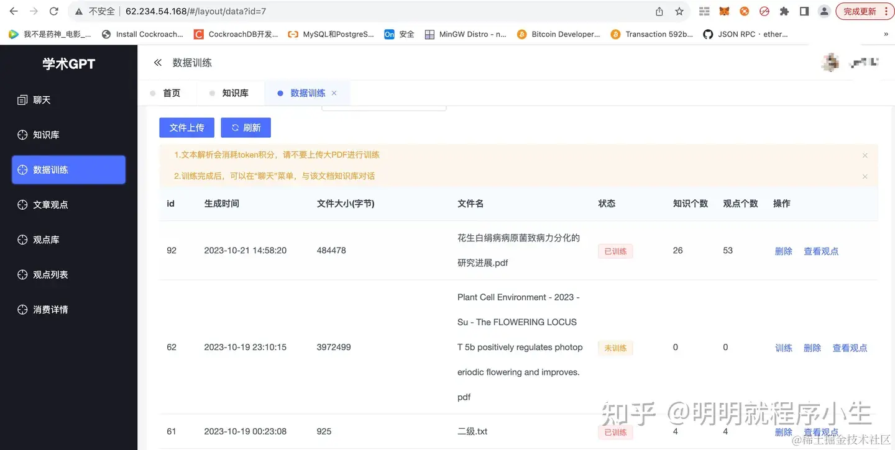Go forward with browser arrow

pos(34,11)
